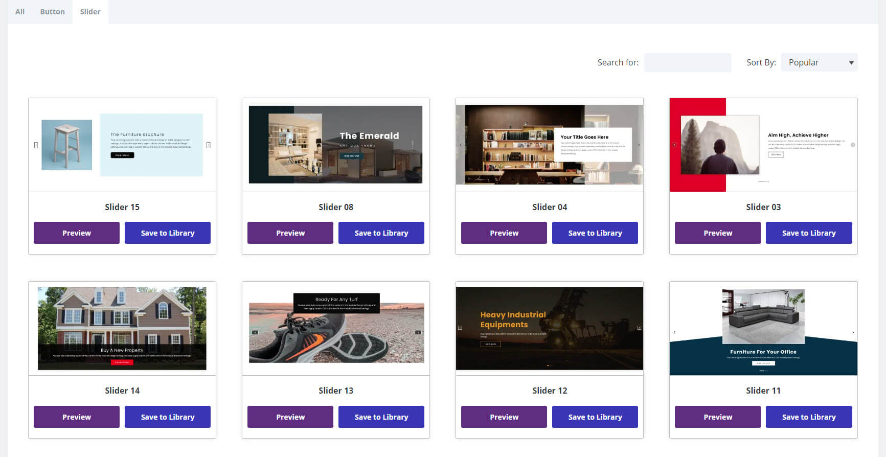This screenshot has width=886, height=457.
Task: Preview Slider 04
Action: pos(504,233)
